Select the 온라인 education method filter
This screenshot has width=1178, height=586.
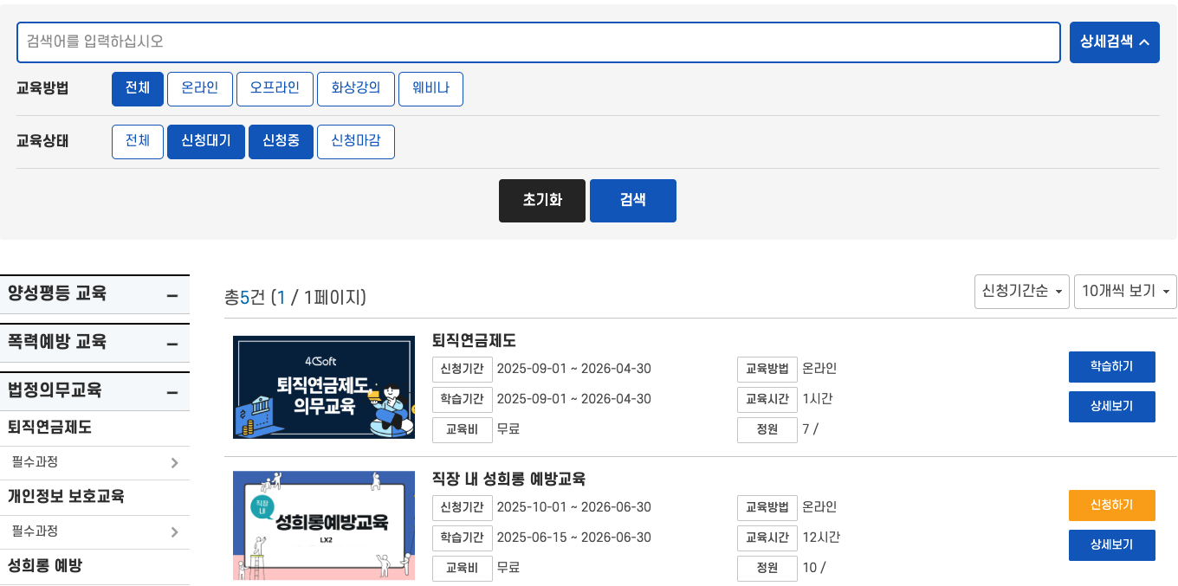[199, 88]
